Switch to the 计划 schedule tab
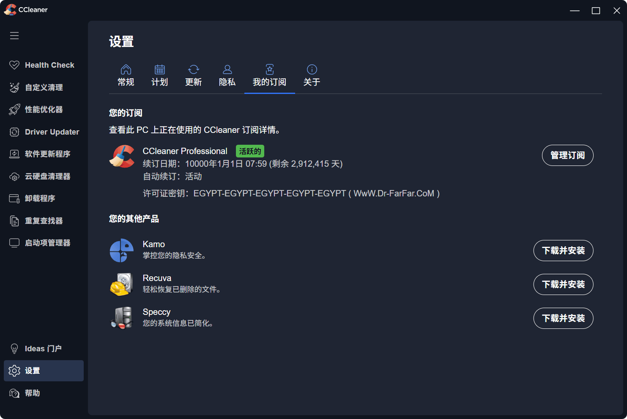Screen dimensions: 627x419 coord(160,75)
